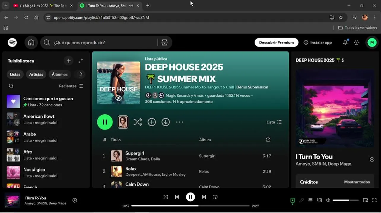Click Instalar app
This screenshot has height=213, width=381.
pyautogui.click(x=317, y=43)
